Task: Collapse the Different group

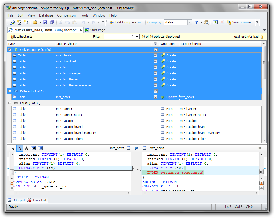Action: [x=10, y=91]
